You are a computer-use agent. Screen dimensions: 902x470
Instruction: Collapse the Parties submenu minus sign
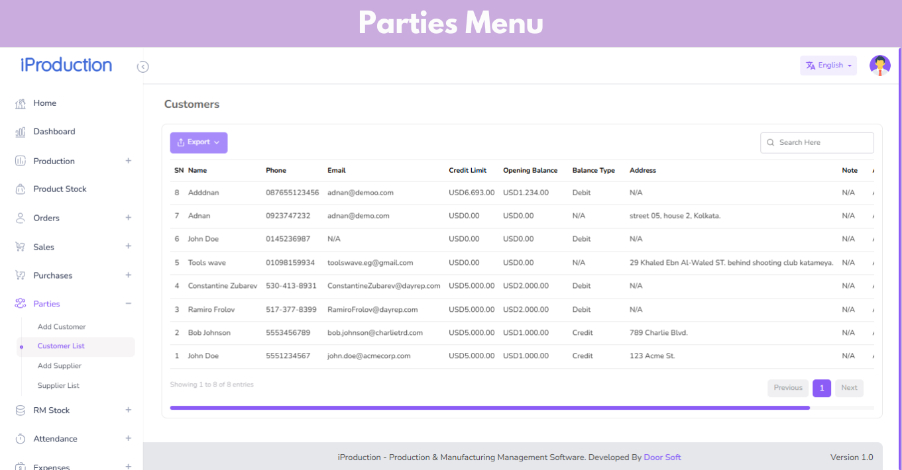coord(129,304)
